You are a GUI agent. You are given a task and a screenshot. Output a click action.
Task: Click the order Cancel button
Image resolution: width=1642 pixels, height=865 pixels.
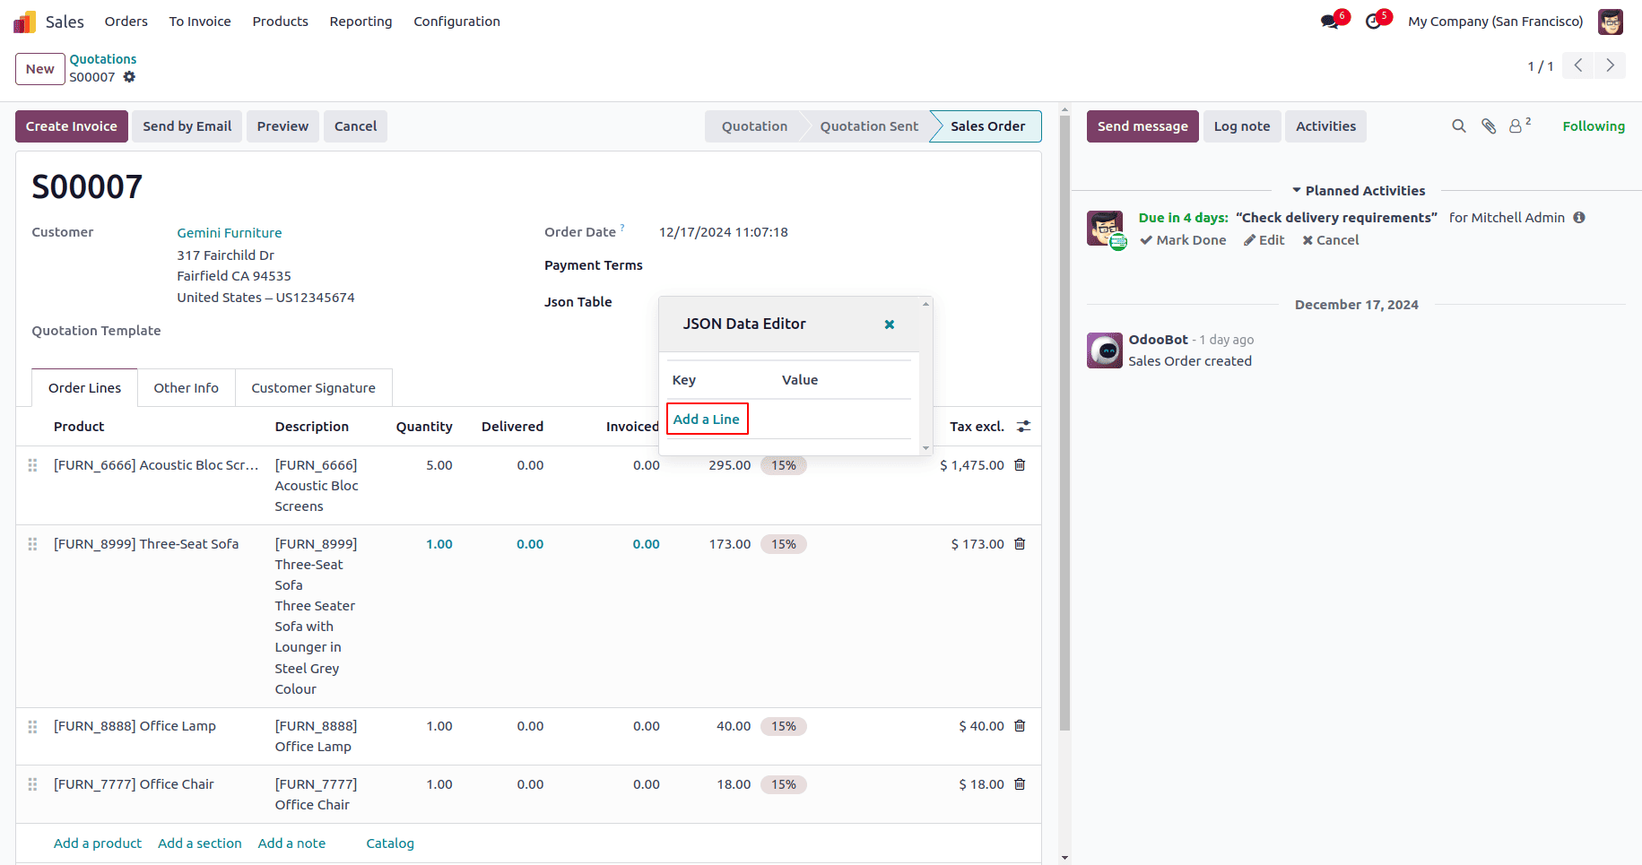coord(356,126)
